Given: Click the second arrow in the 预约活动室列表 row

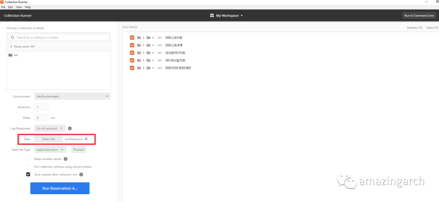Looking at the screenshot, I should coord(153,60).
